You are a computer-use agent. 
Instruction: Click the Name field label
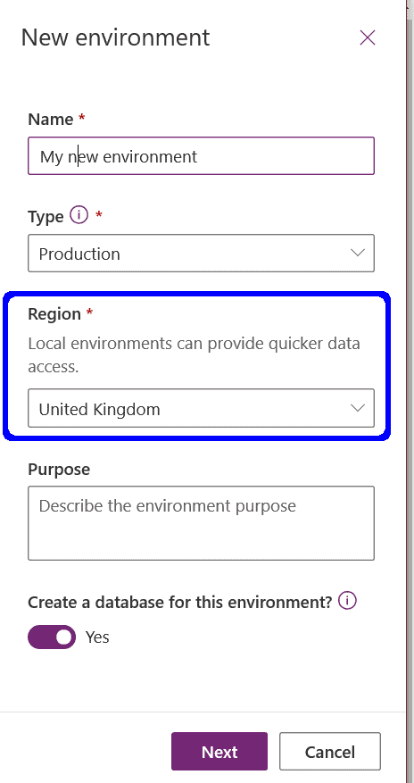(x=50, y=120)
